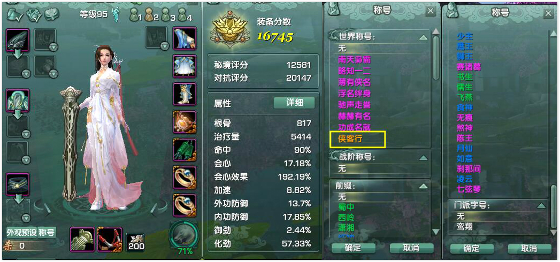Click the white skirt clothing equipment slot
Screen dimensions: 560x262
click(x=185, y=66)
